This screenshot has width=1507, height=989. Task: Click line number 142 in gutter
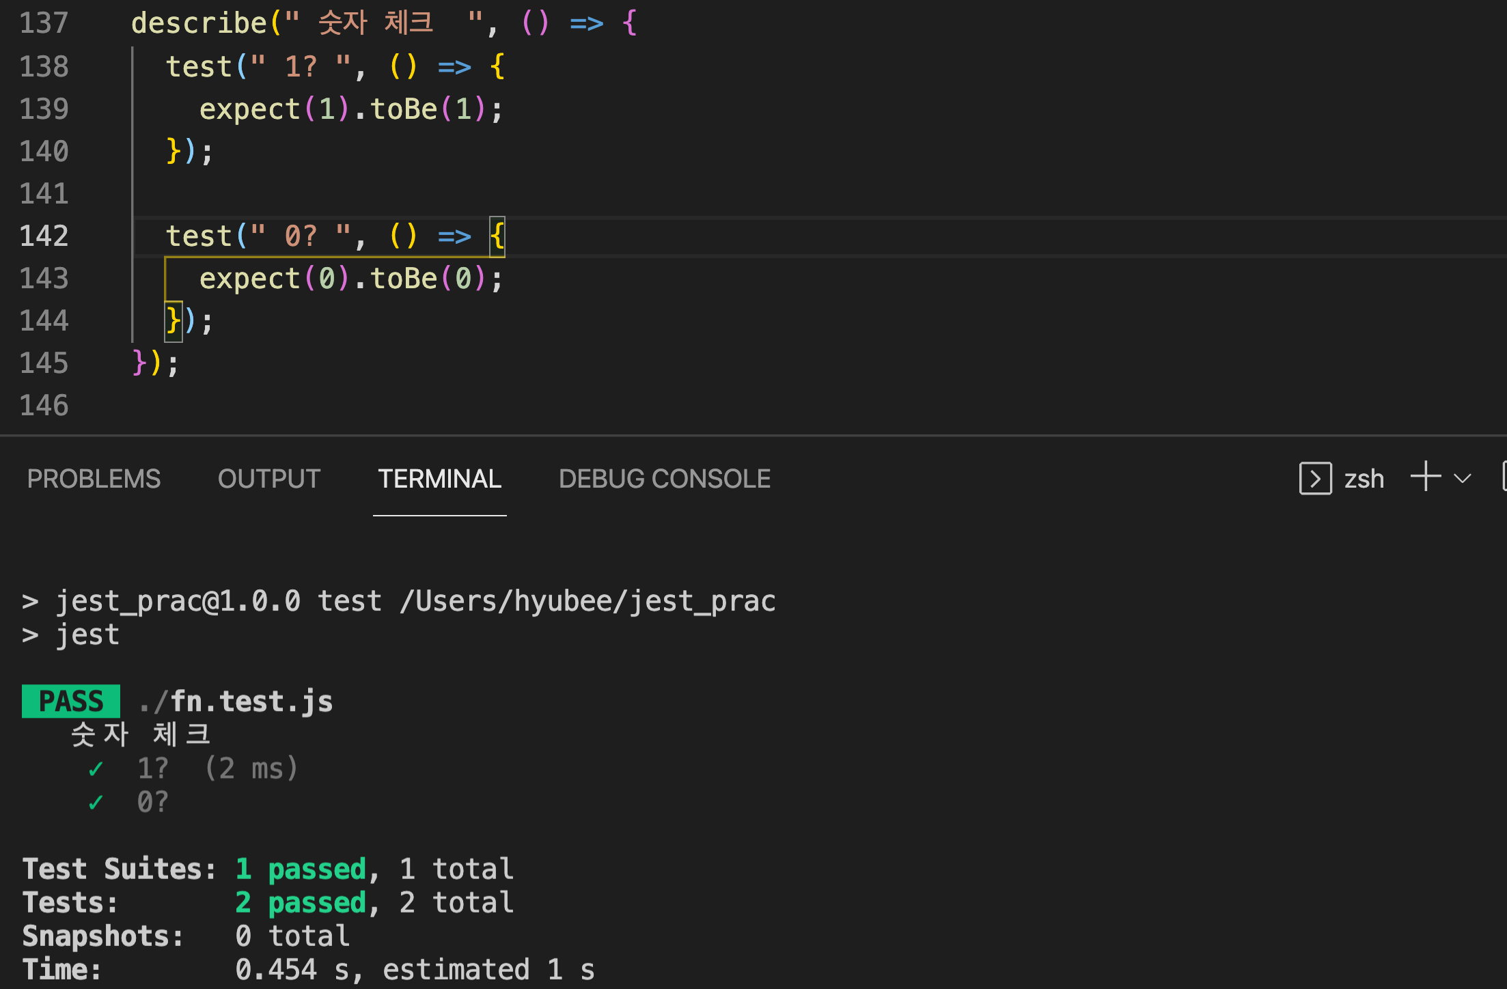tap(44, 236)
